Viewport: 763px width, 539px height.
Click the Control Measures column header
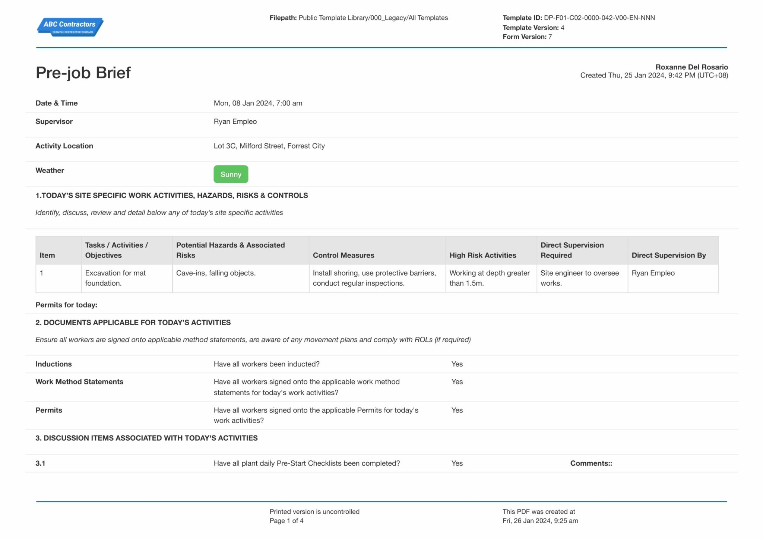[x=343, y=255]
